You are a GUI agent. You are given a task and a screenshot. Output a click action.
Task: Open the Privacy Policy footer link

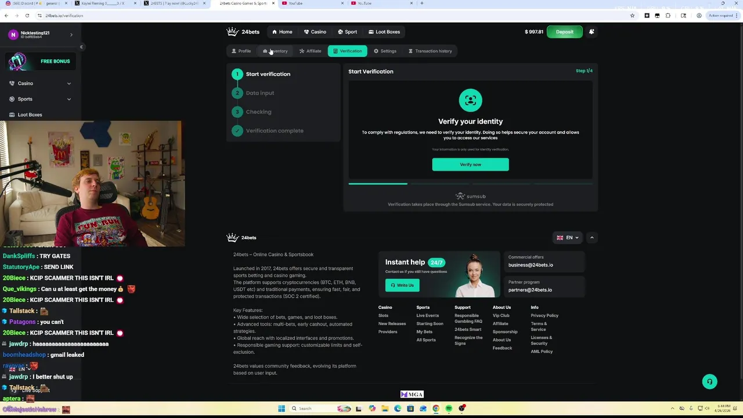pyautogui.click(x=544, y=316)
